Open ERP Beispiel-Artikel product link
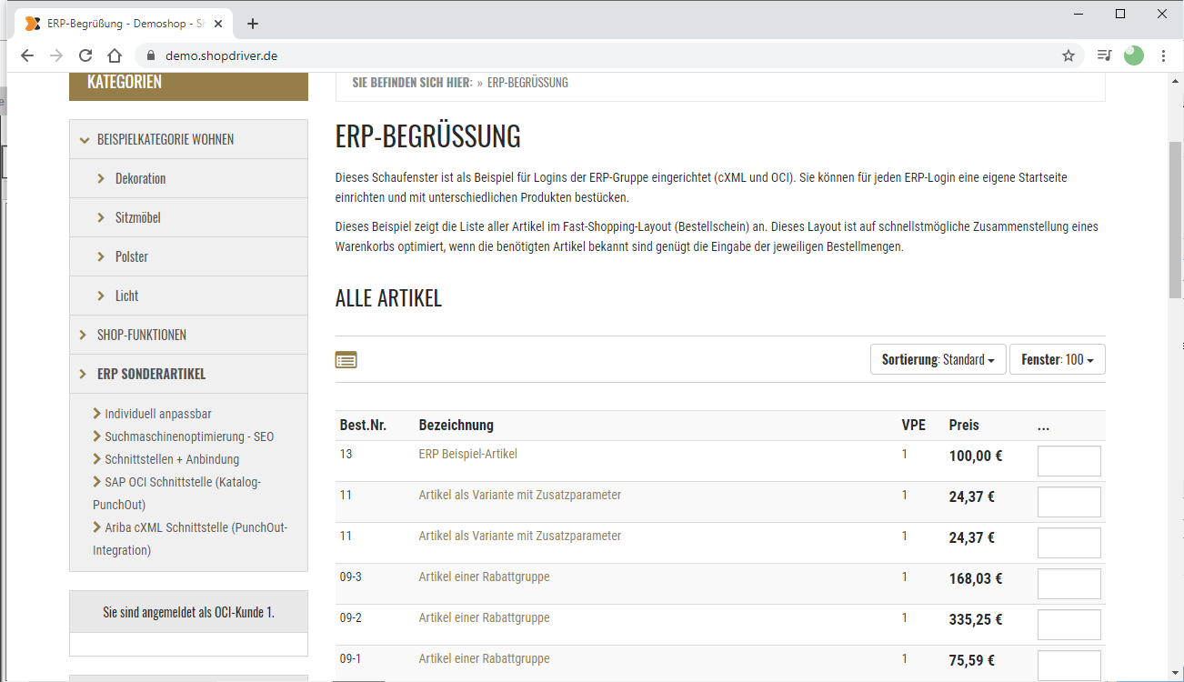The width and height of the screenshot is (1184, 682). (467, 454)
